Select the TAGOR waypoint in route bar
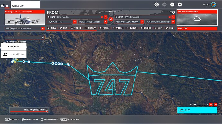The height and width of the screenshot is (124, 222). tap(76, 28)
